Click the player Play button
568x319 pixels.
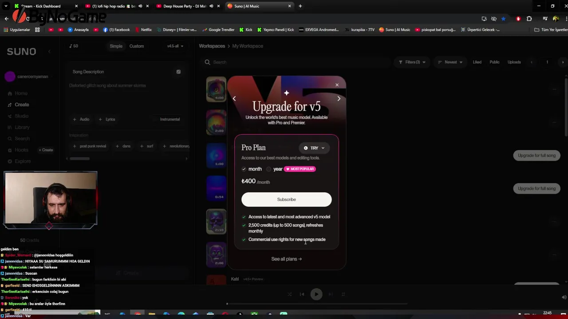point(316,294)
